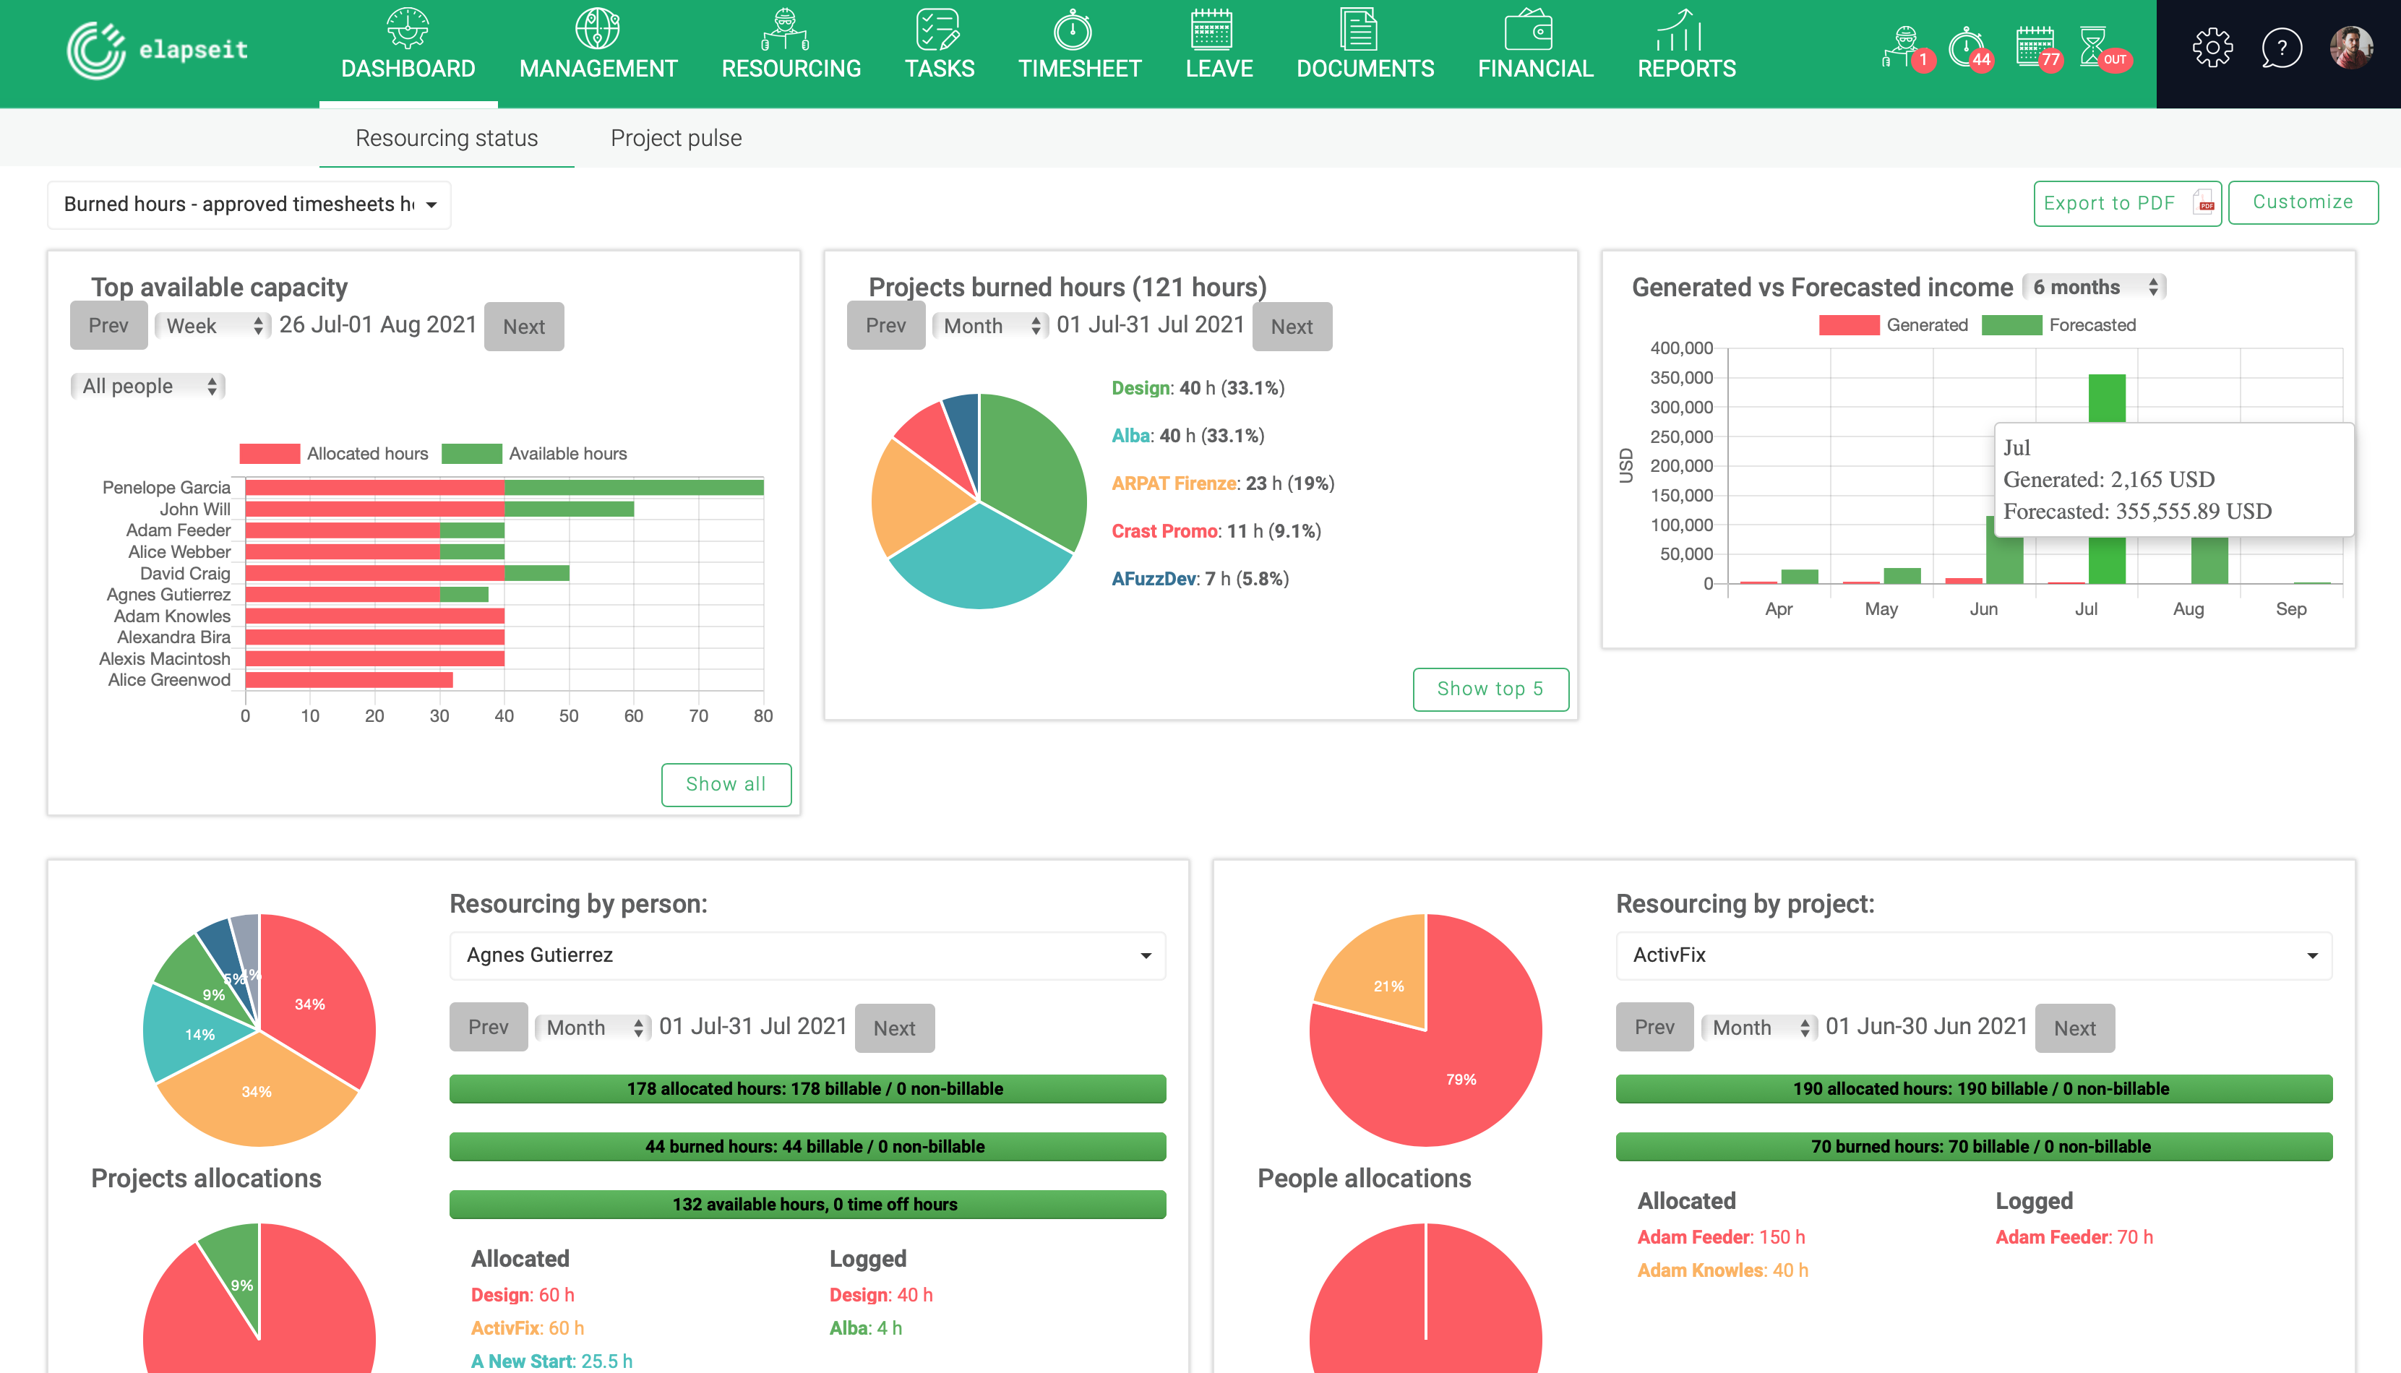
Task: Click the elapseit logo
Action: (x=158, y=49)
